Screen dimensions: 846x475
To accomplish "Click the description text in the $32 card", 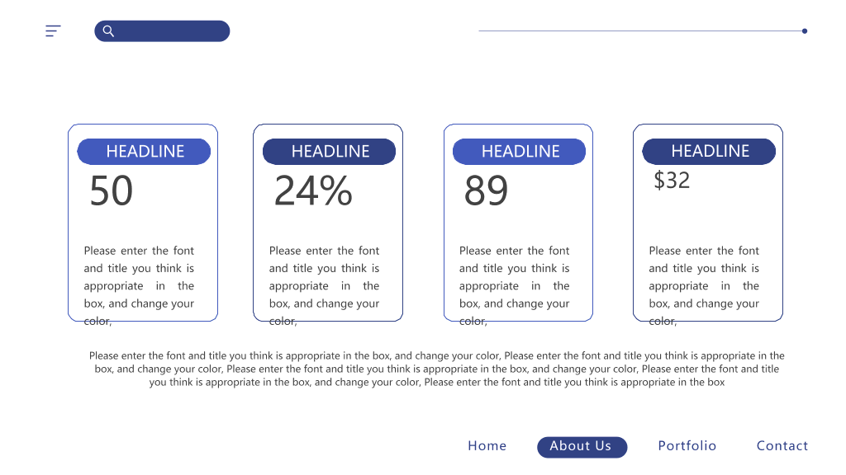I will [704, 285].
